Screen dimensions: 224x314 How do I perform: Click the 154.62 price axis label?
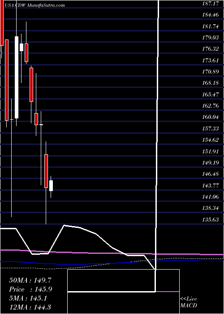point(210,140)
